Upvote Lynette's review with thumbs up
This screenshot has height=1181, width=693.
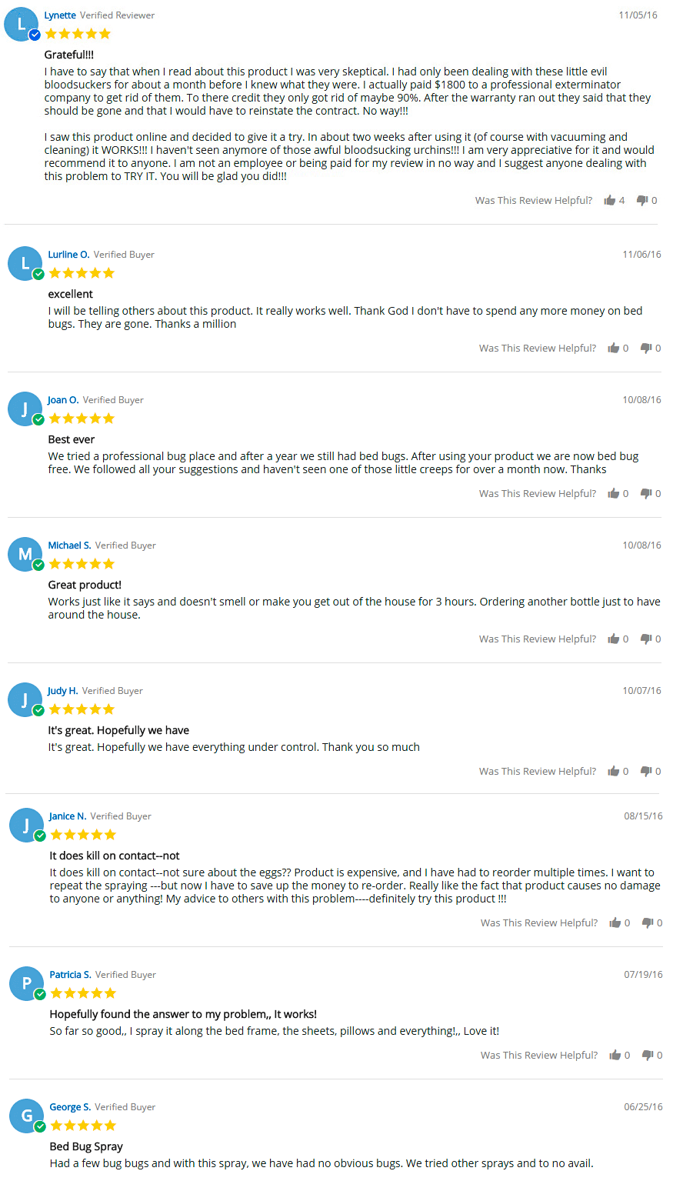coord(610,200)
